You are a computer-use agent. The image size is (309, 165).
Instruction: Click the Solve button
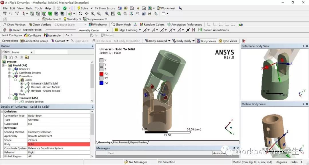click(83, 8)
